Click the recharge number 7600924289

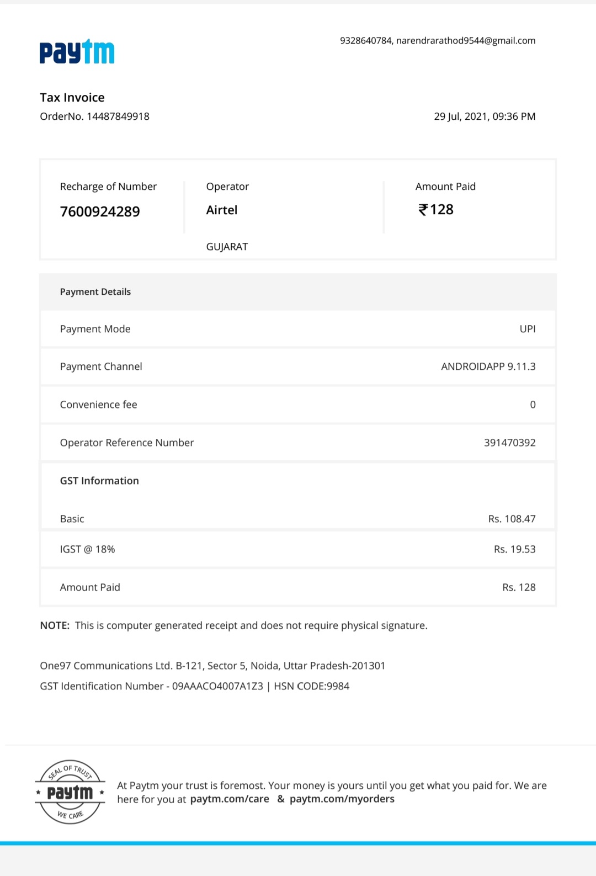[x=100, y=211]
